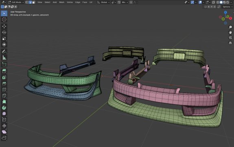Pick the Measure ruler tool
The height and width of the screenshot is (147, 234).
click(x=4, y=58)
